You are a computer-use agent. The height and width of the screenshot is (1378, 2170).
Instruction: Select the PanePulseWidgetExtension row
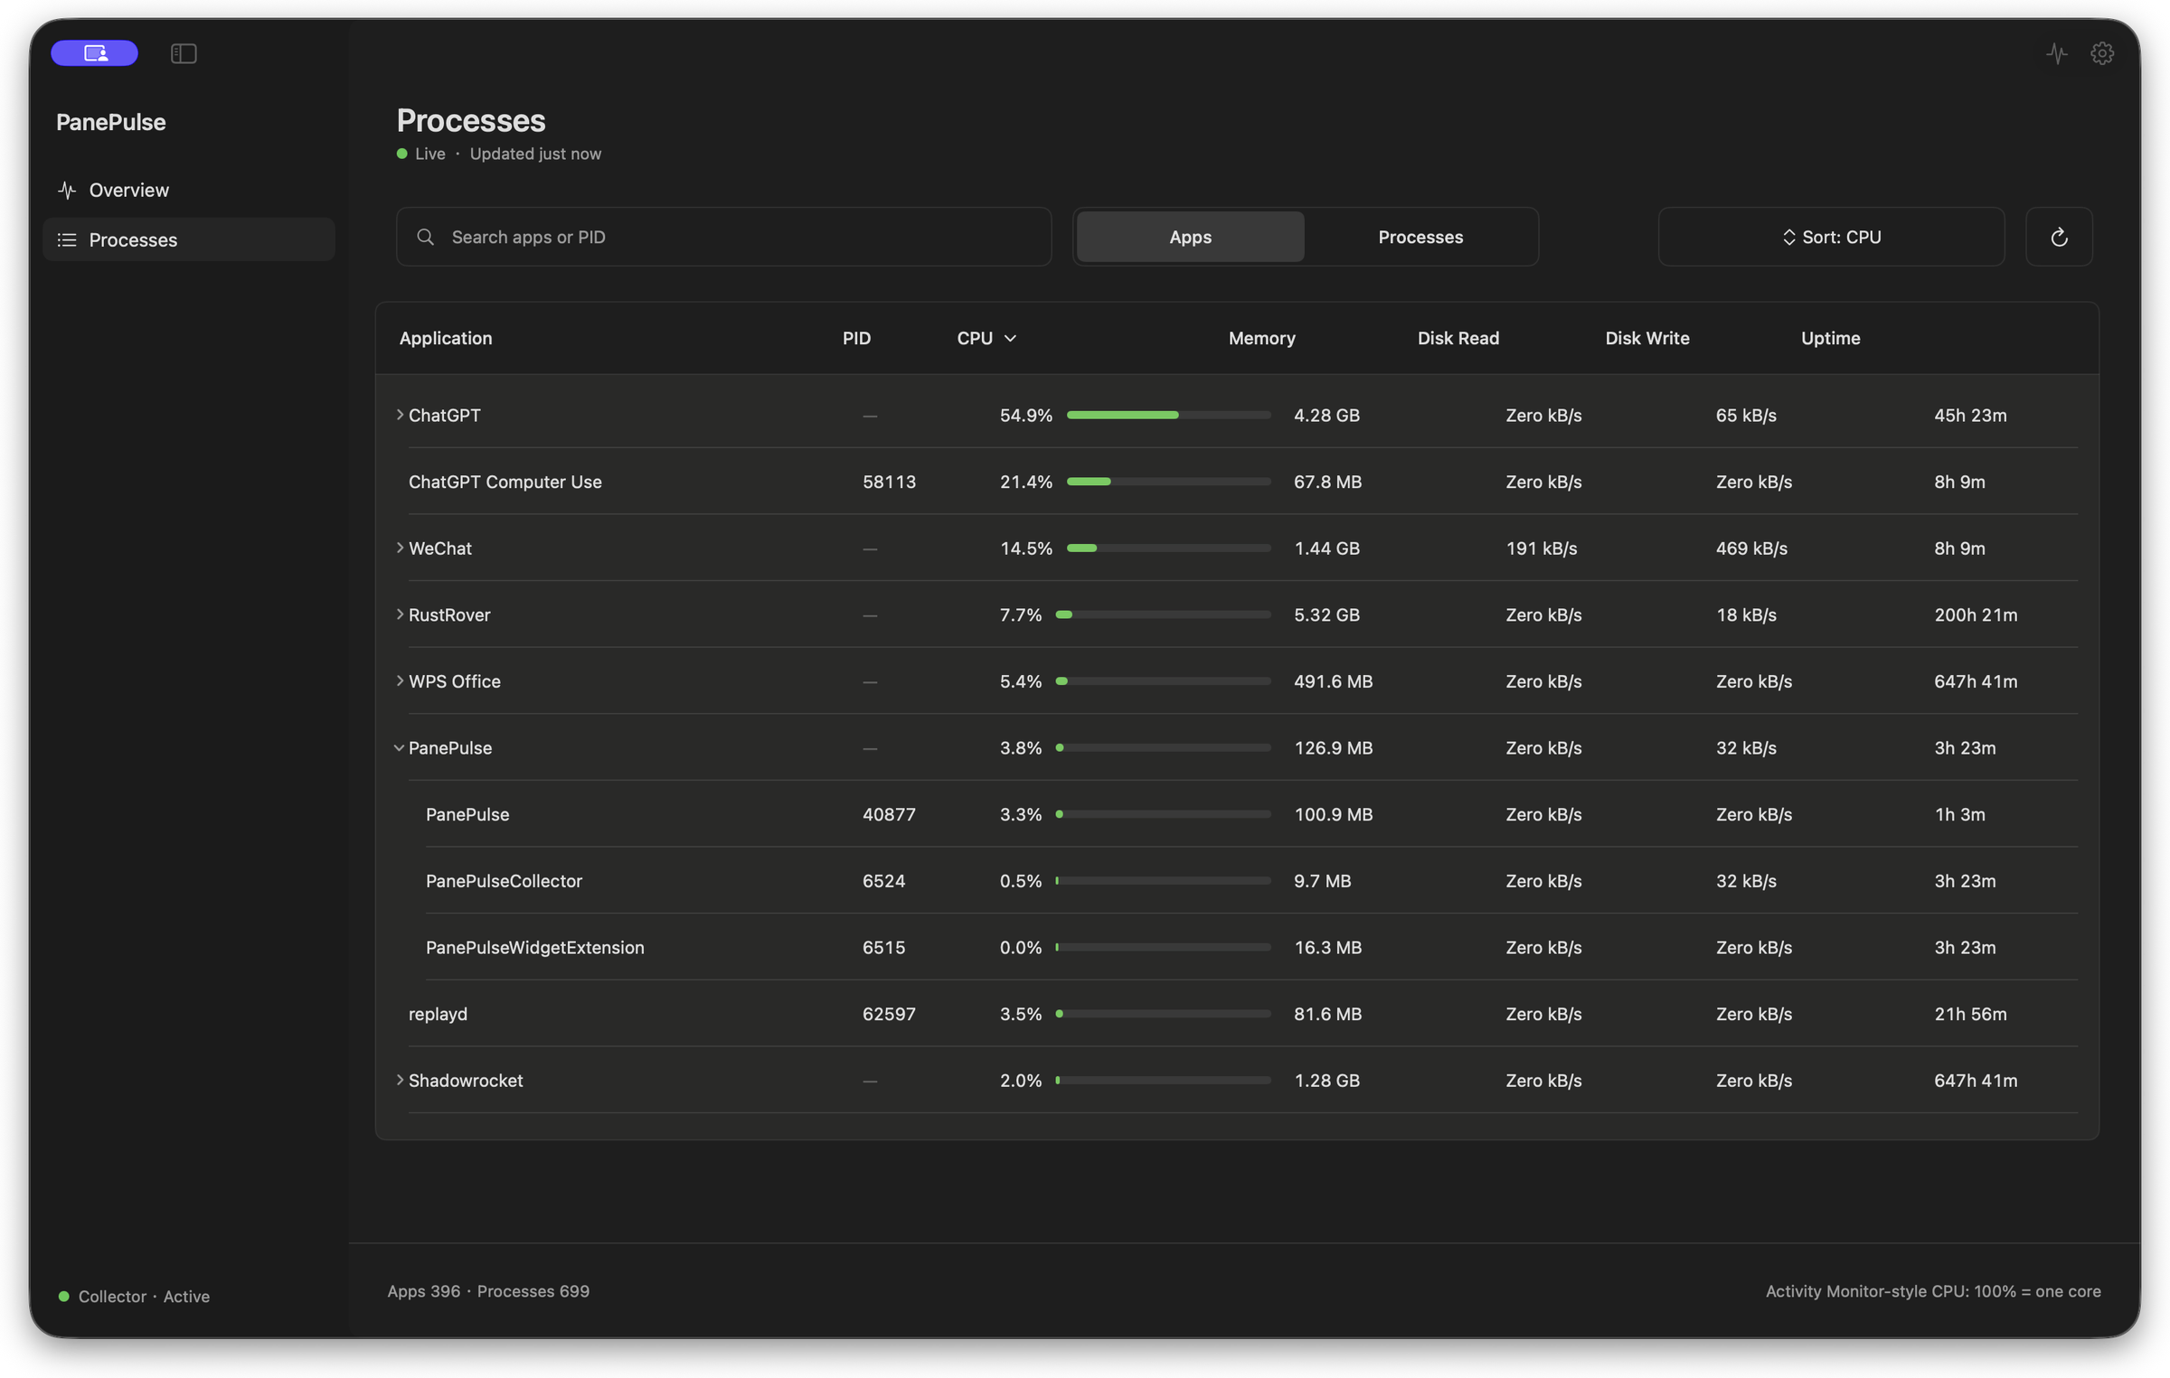1237,947
